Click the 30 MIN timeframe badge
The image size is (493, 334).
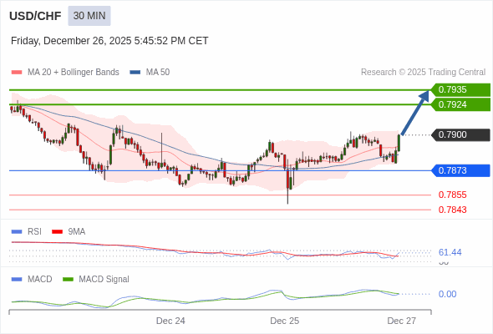coord(89,16)
